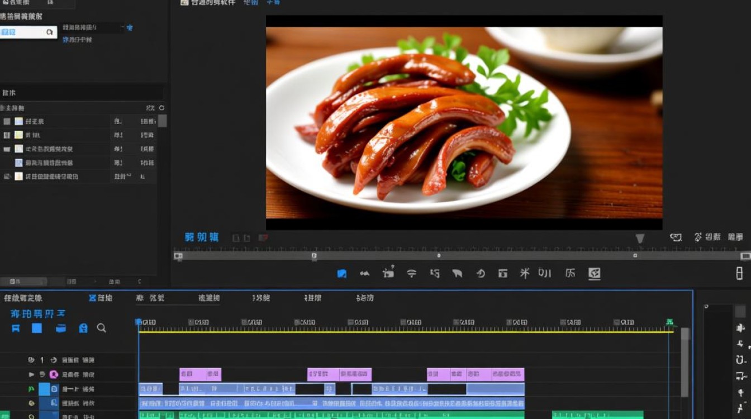Click the blue highlighted tool icon under the preview

click(x=342, y=274)
